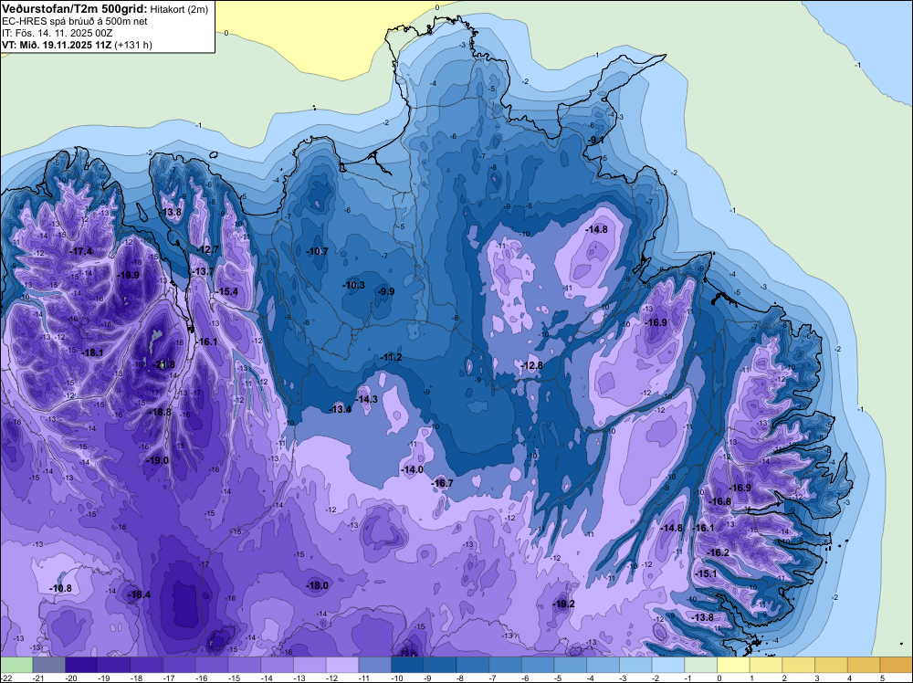Click the -19.0 temperature value

point(158,460)
